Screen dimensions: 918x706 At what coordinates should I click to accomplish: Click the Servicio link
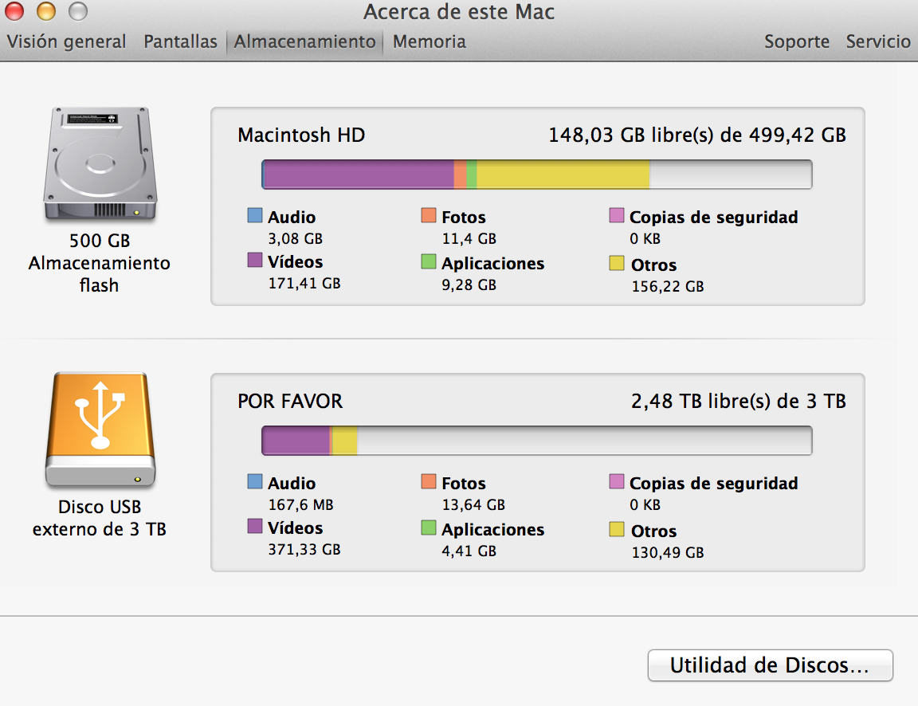click(x=878, y=41)
